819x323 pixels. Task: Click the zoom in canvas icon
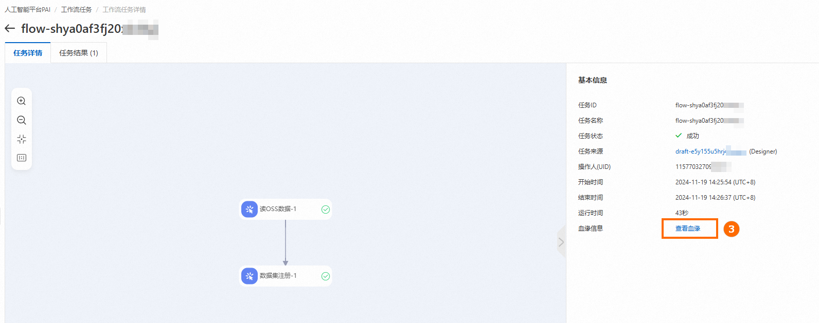tap(22, 101)
